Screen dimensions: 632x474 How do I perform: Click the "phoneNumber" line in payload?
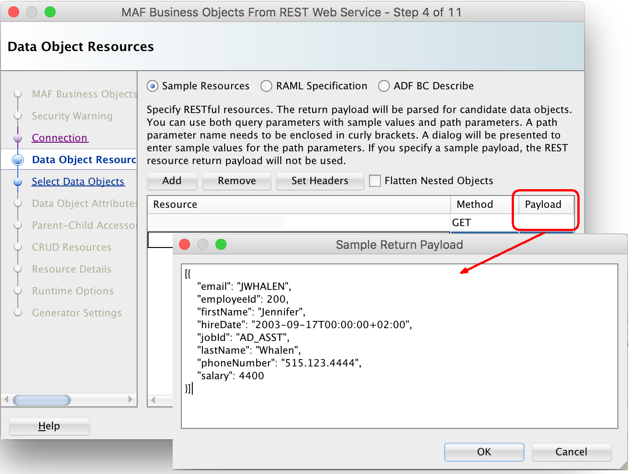point(279,363)
